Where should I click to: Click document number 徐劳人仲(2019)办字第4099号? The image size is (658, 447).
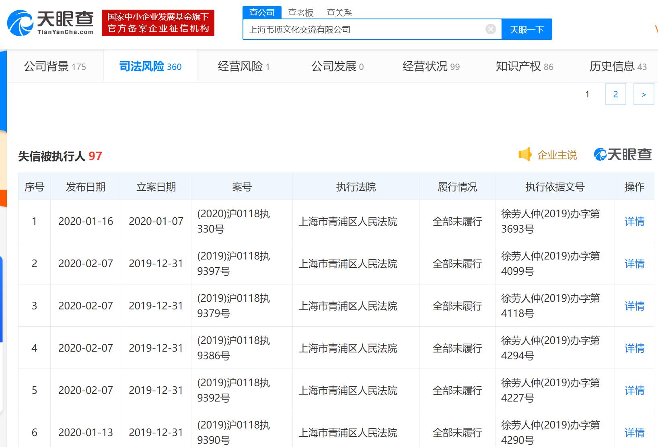[551, 264]
